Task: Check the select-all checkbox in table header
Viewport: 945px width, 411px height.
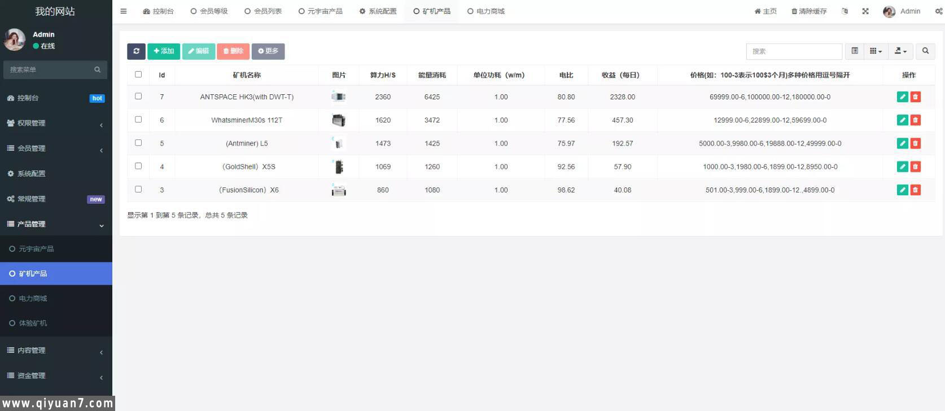Action: coord(138,75)
